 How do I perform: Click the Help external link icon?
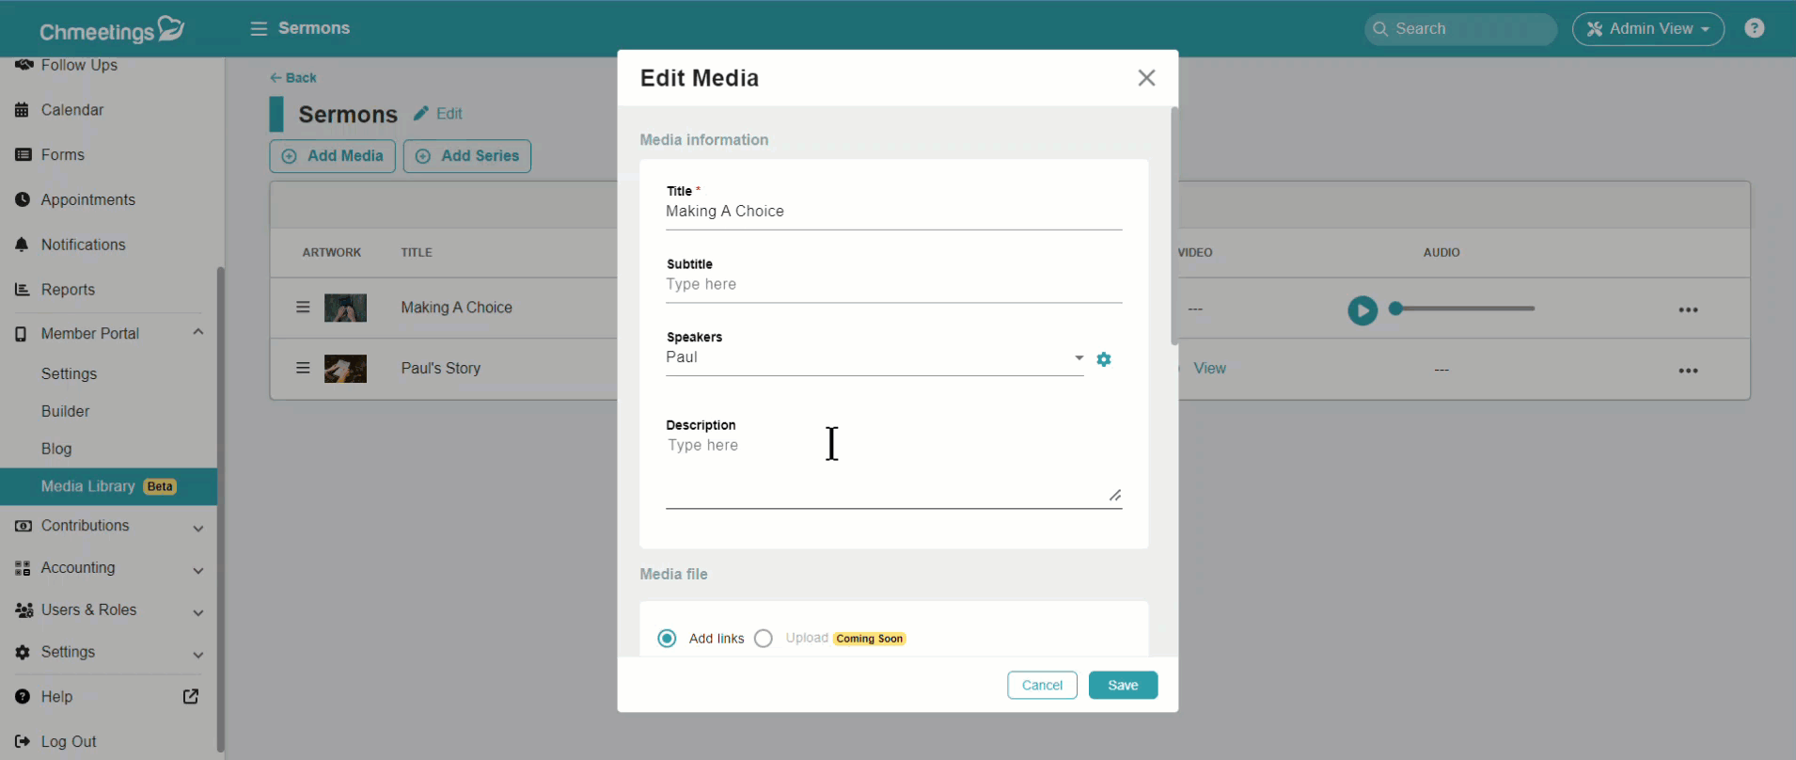[191, 696]
